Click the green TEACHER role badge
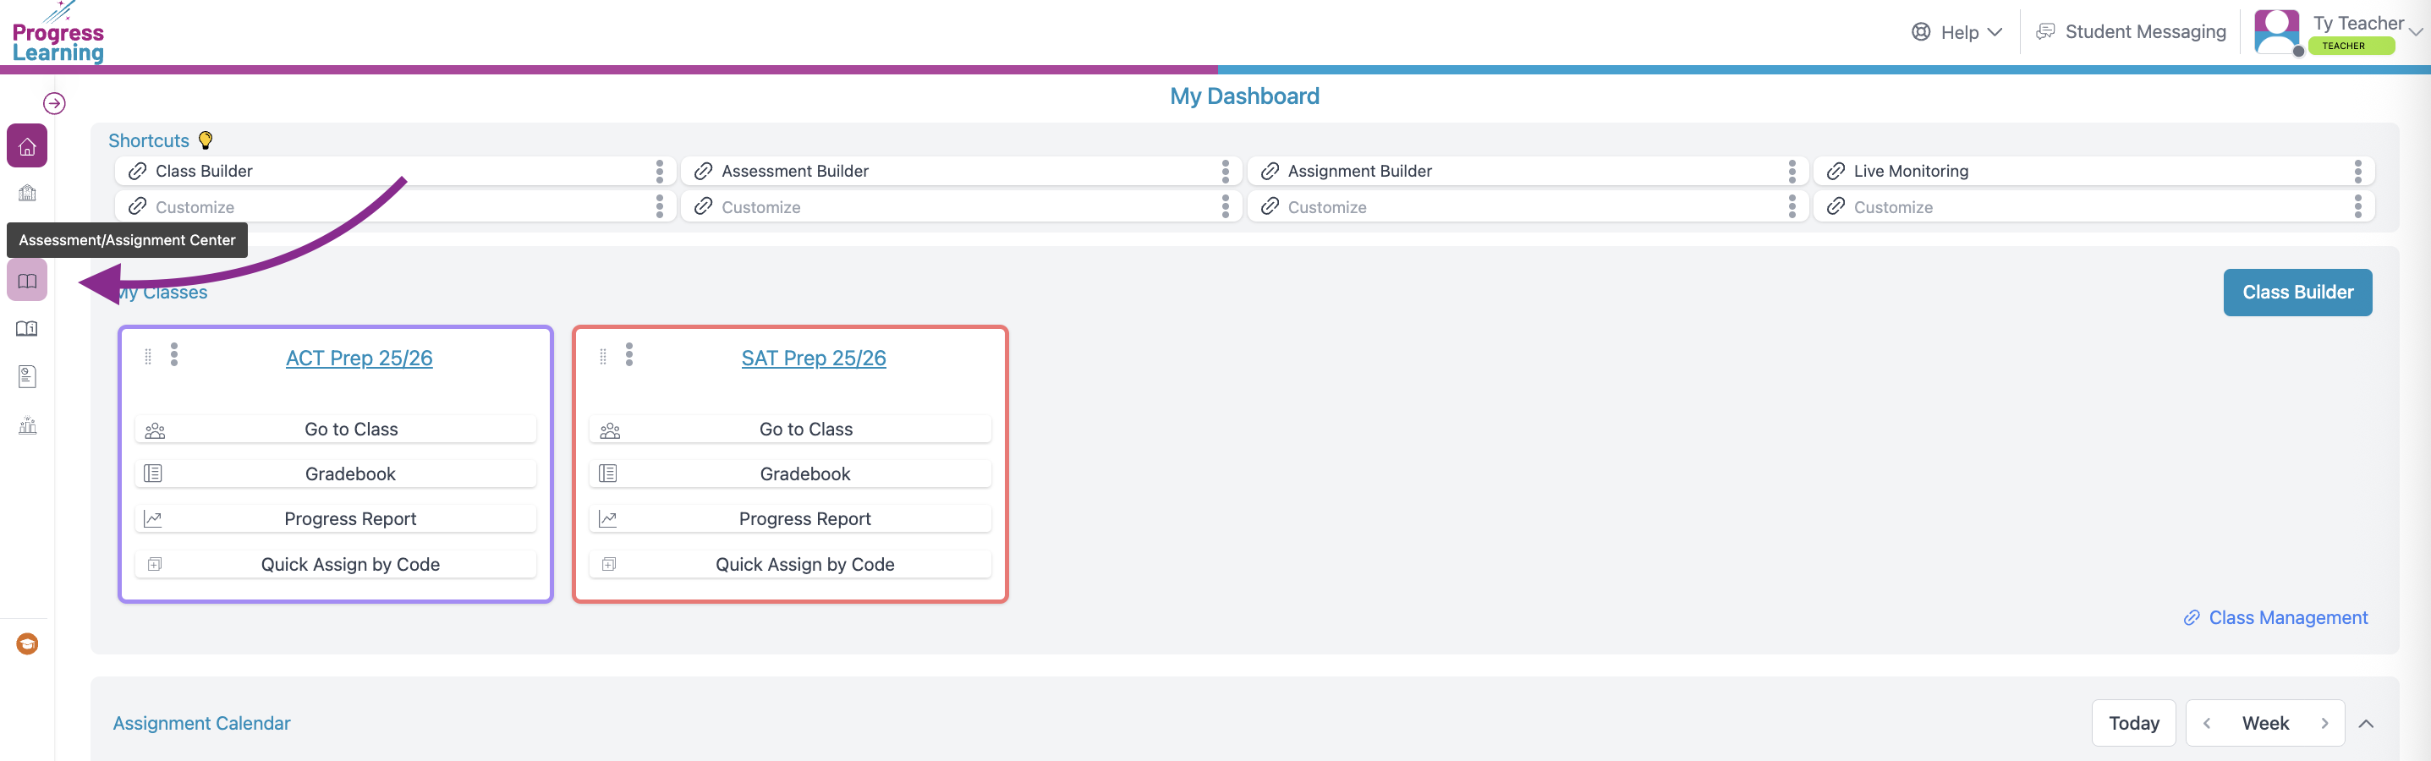 click(x=2351, y=46)
